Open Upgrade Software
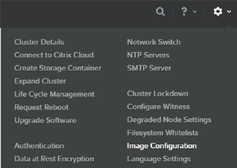 click(x=45, y=120)
